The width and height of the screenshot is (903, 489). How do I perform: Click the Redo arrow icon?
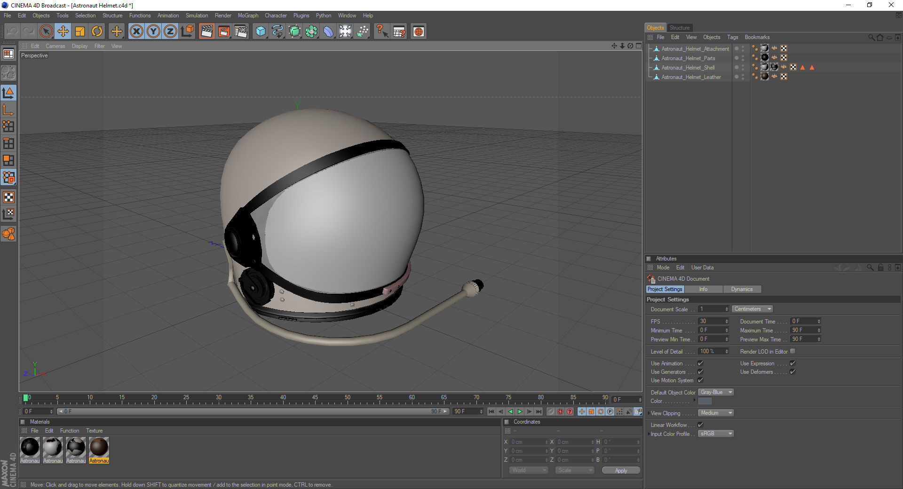coord(29,32)
